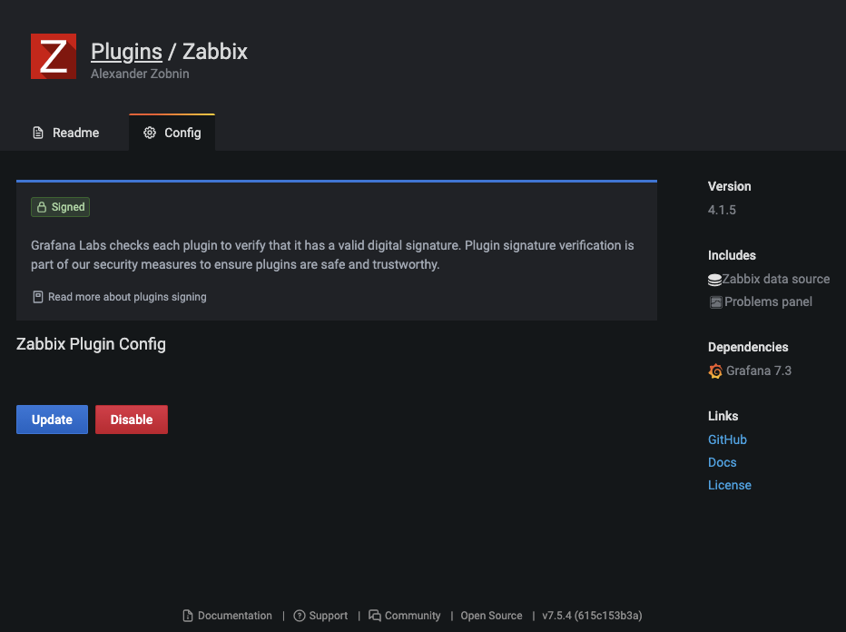Click the icon next to Read more about plugins signing
Screen dimensions: 846x632
point(37,296)
